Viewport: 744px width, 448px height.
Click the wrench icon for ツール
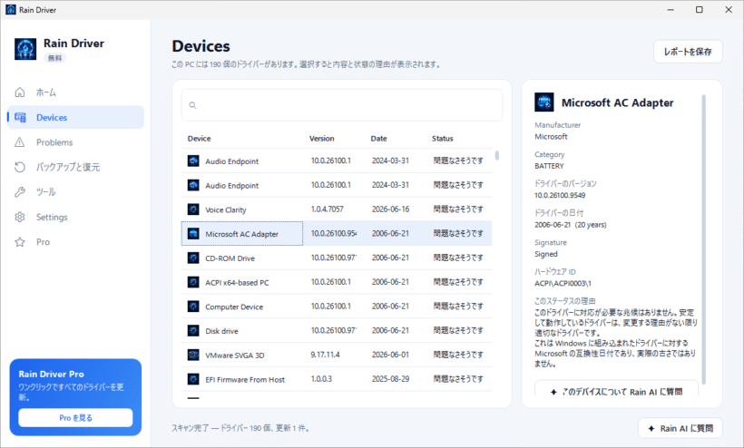click(x=19, y=192)
